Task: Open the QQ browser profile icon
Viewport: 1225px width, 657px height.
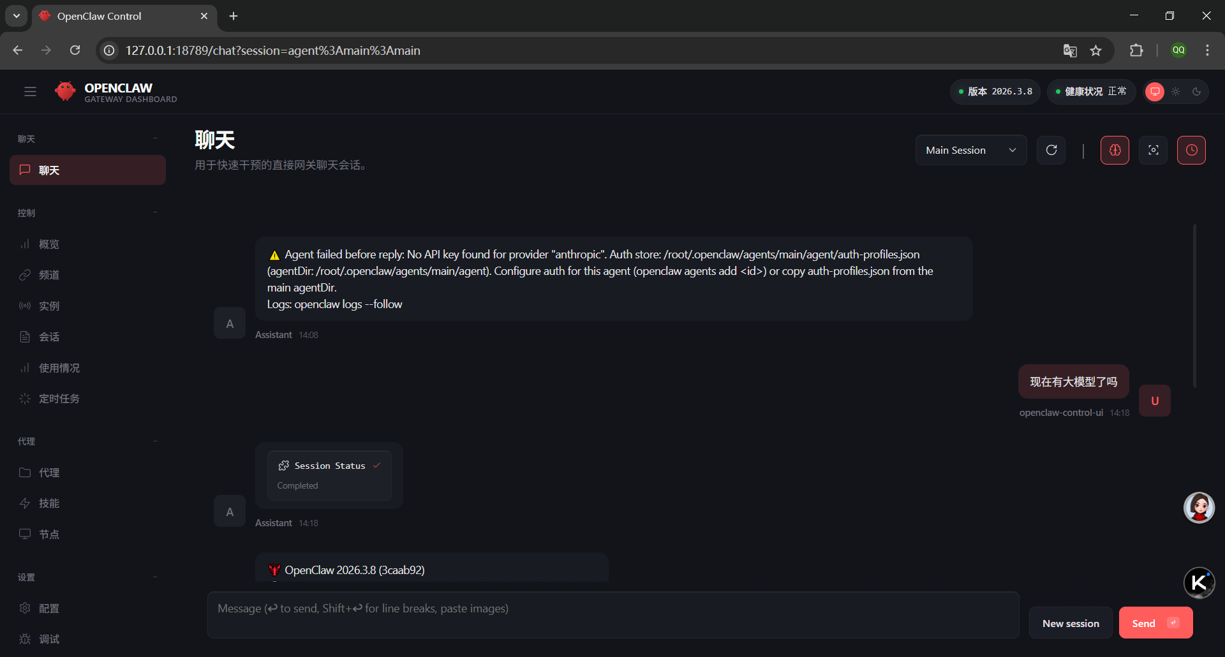Action: 1178,50
